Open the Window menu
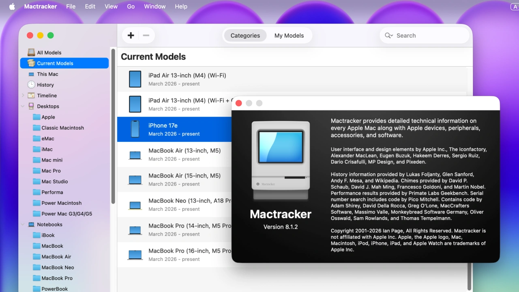This screenshot has height=292, width=519. [x=154, y=6]
